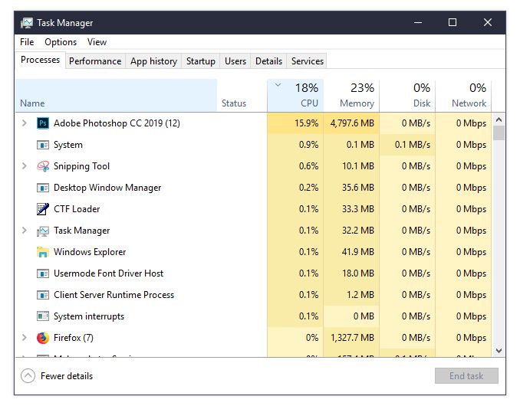Click the Desktop Window Manager icon
The image size is (520, 406).
point(43,188)
